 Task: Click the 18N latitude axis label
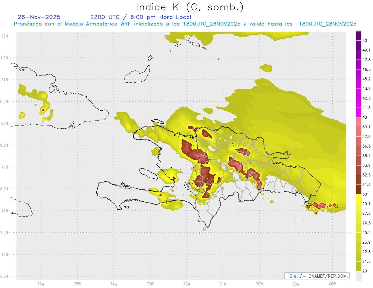(x=5, y=211)
